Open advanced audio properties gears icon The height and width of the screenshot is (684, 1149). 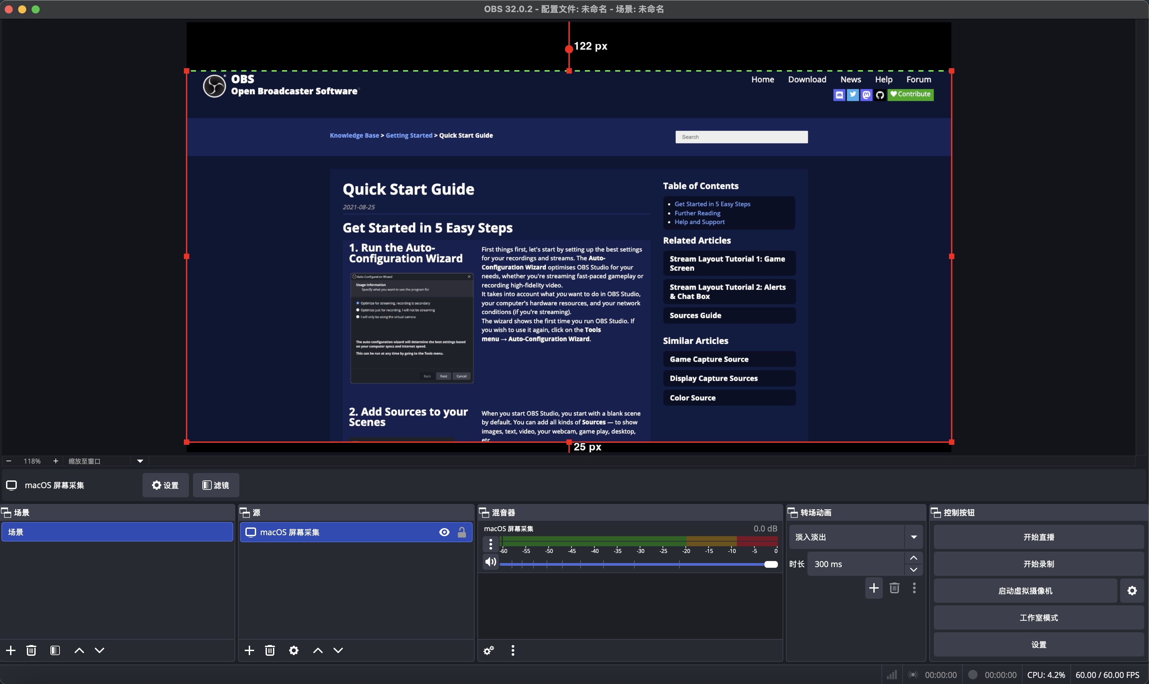coord(489,650)
